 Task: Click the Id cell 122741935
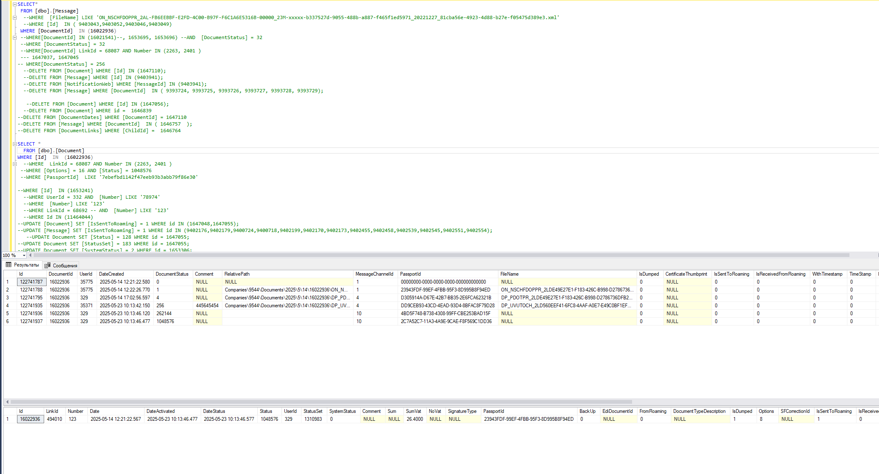(x=32, y=306)
